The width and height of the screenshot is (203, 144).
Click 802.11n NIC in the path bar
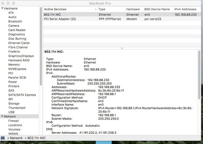click(x=37, y=138)
